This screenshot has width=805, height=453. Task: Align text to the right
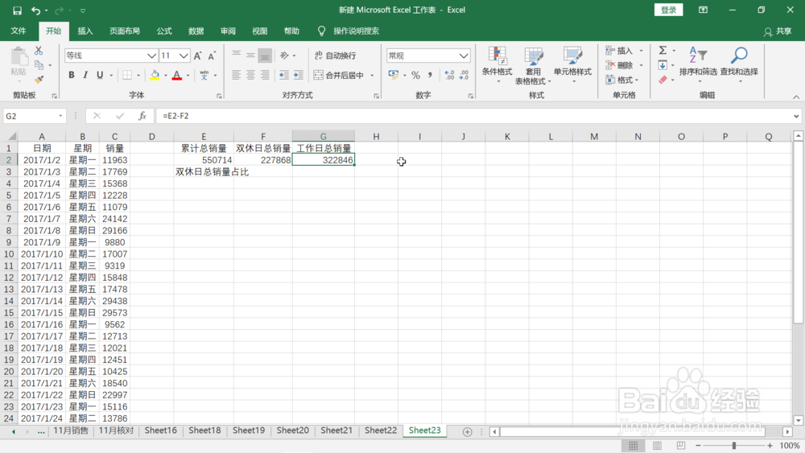click(x=265, y=75)
